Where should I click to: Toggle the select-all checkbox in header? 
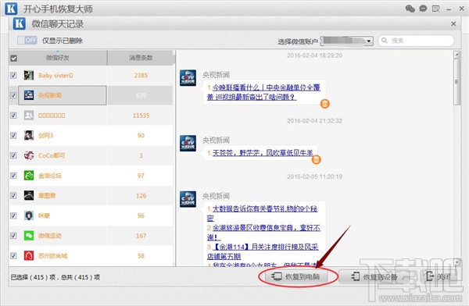(x=14, y=58)
